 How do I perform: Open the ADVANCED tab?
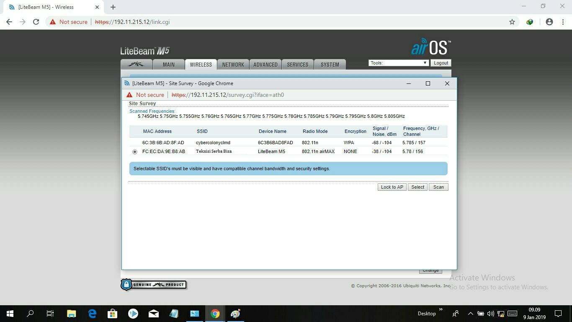tap(265, 64)
